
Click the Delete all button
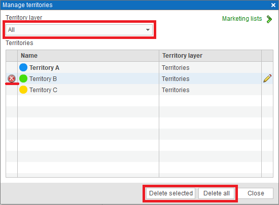pyautogui.click(x=217, y=193)
